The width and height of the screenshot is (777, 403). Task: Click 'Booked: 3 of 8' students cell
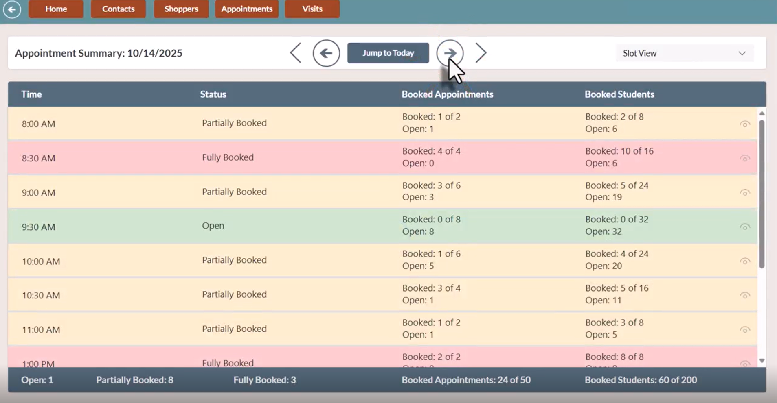click(615, 322)
